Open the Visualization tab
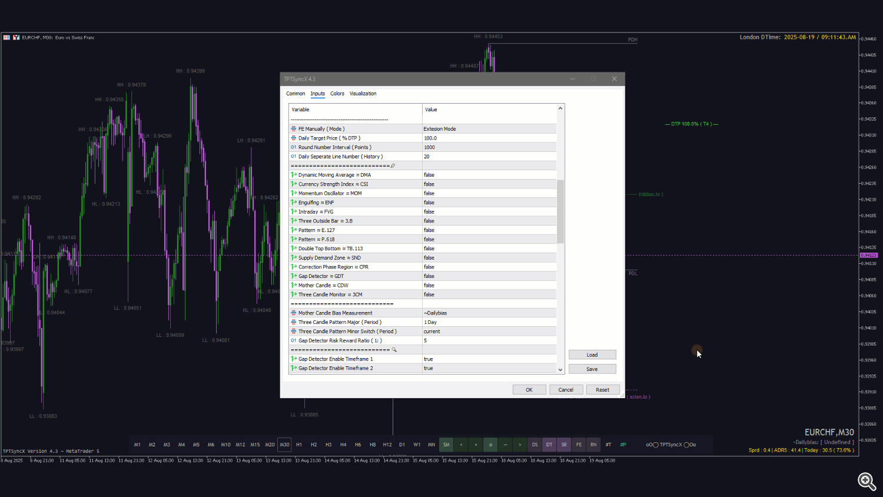883x497 pixels. click(x=363, y=94)
